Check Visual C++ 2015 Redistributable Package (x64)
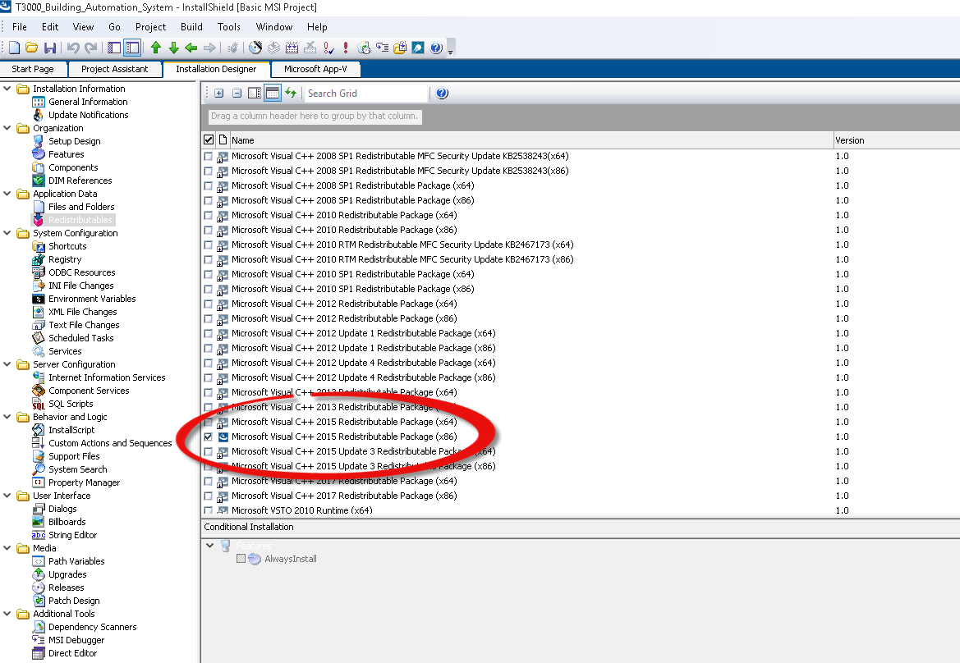The image size is (960, 663). 208,422
